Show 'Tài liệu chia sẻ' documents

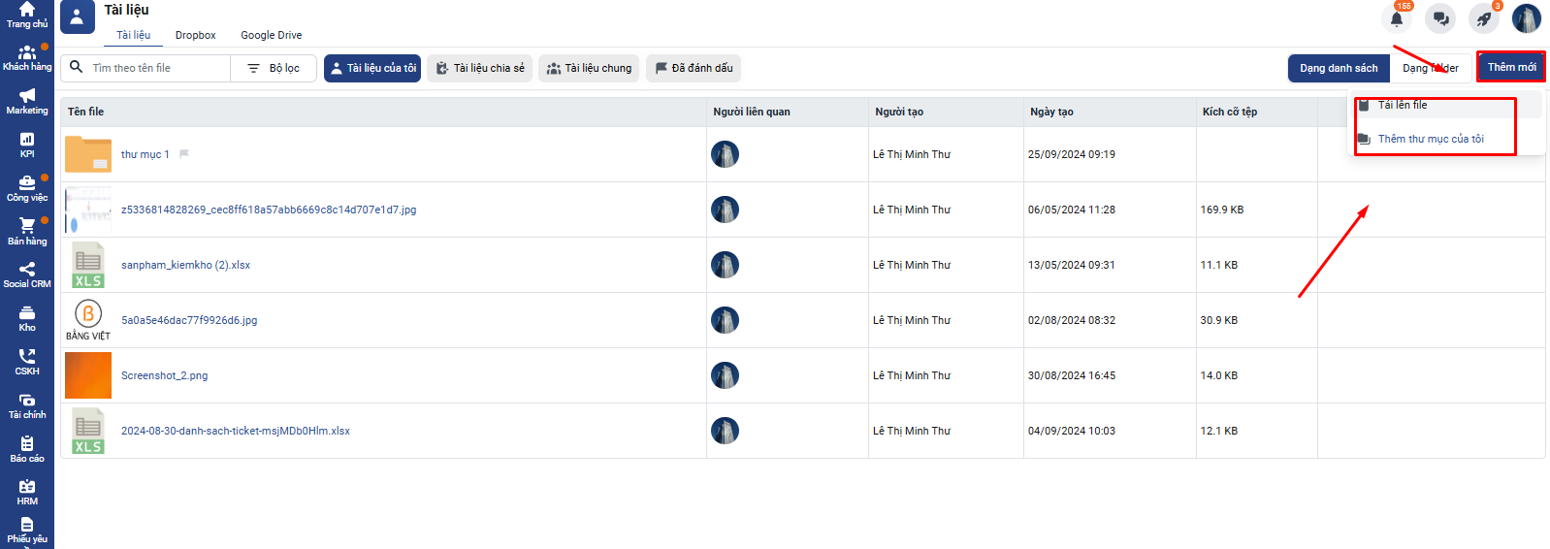tap(480, 68)
